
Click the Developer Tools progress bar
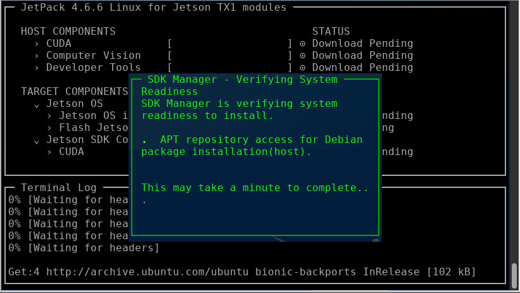[230, 68]
